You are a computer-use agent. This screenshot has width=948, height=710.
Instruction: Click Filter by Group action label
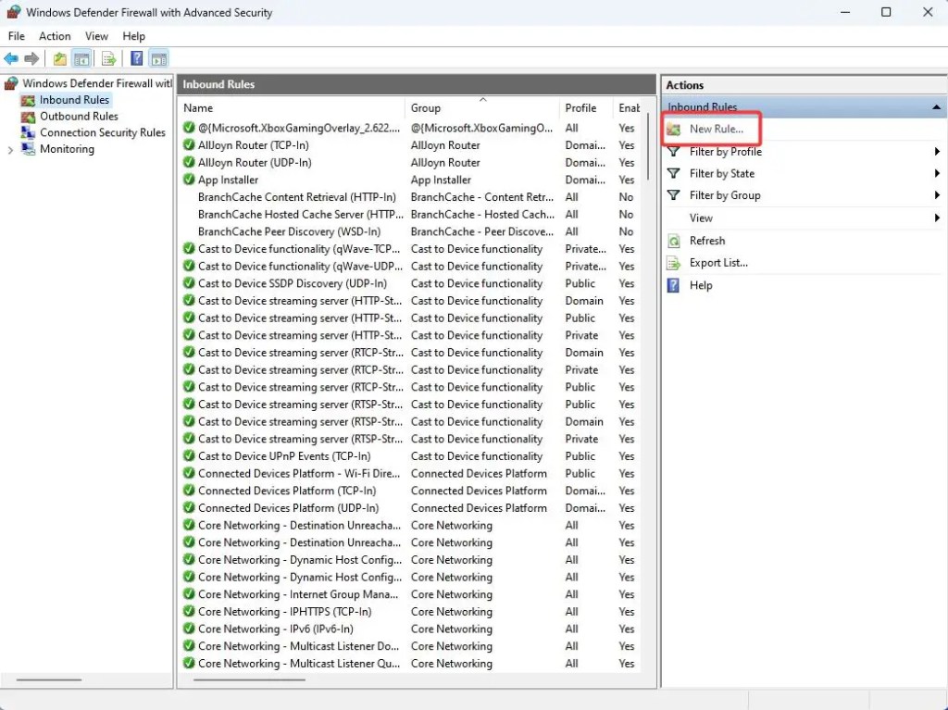(x=725, y=195)
